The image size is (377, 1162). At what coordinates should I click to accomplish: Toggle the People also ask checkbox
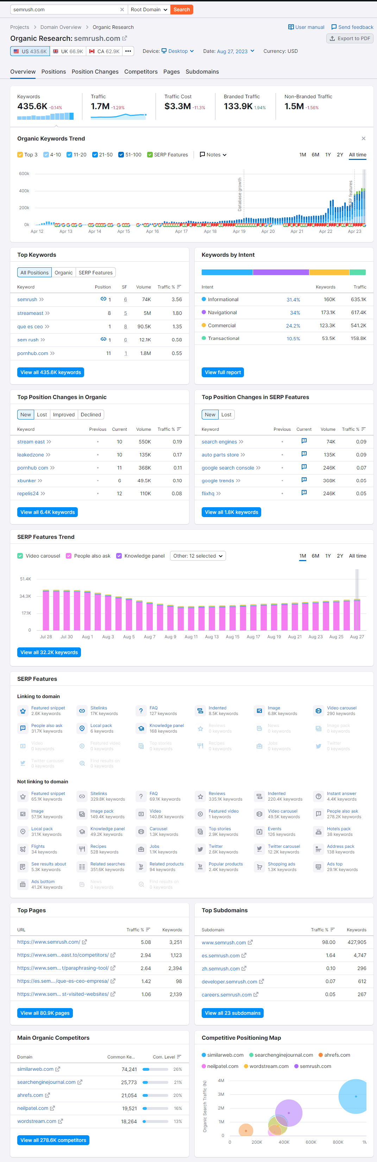[69, 556]
